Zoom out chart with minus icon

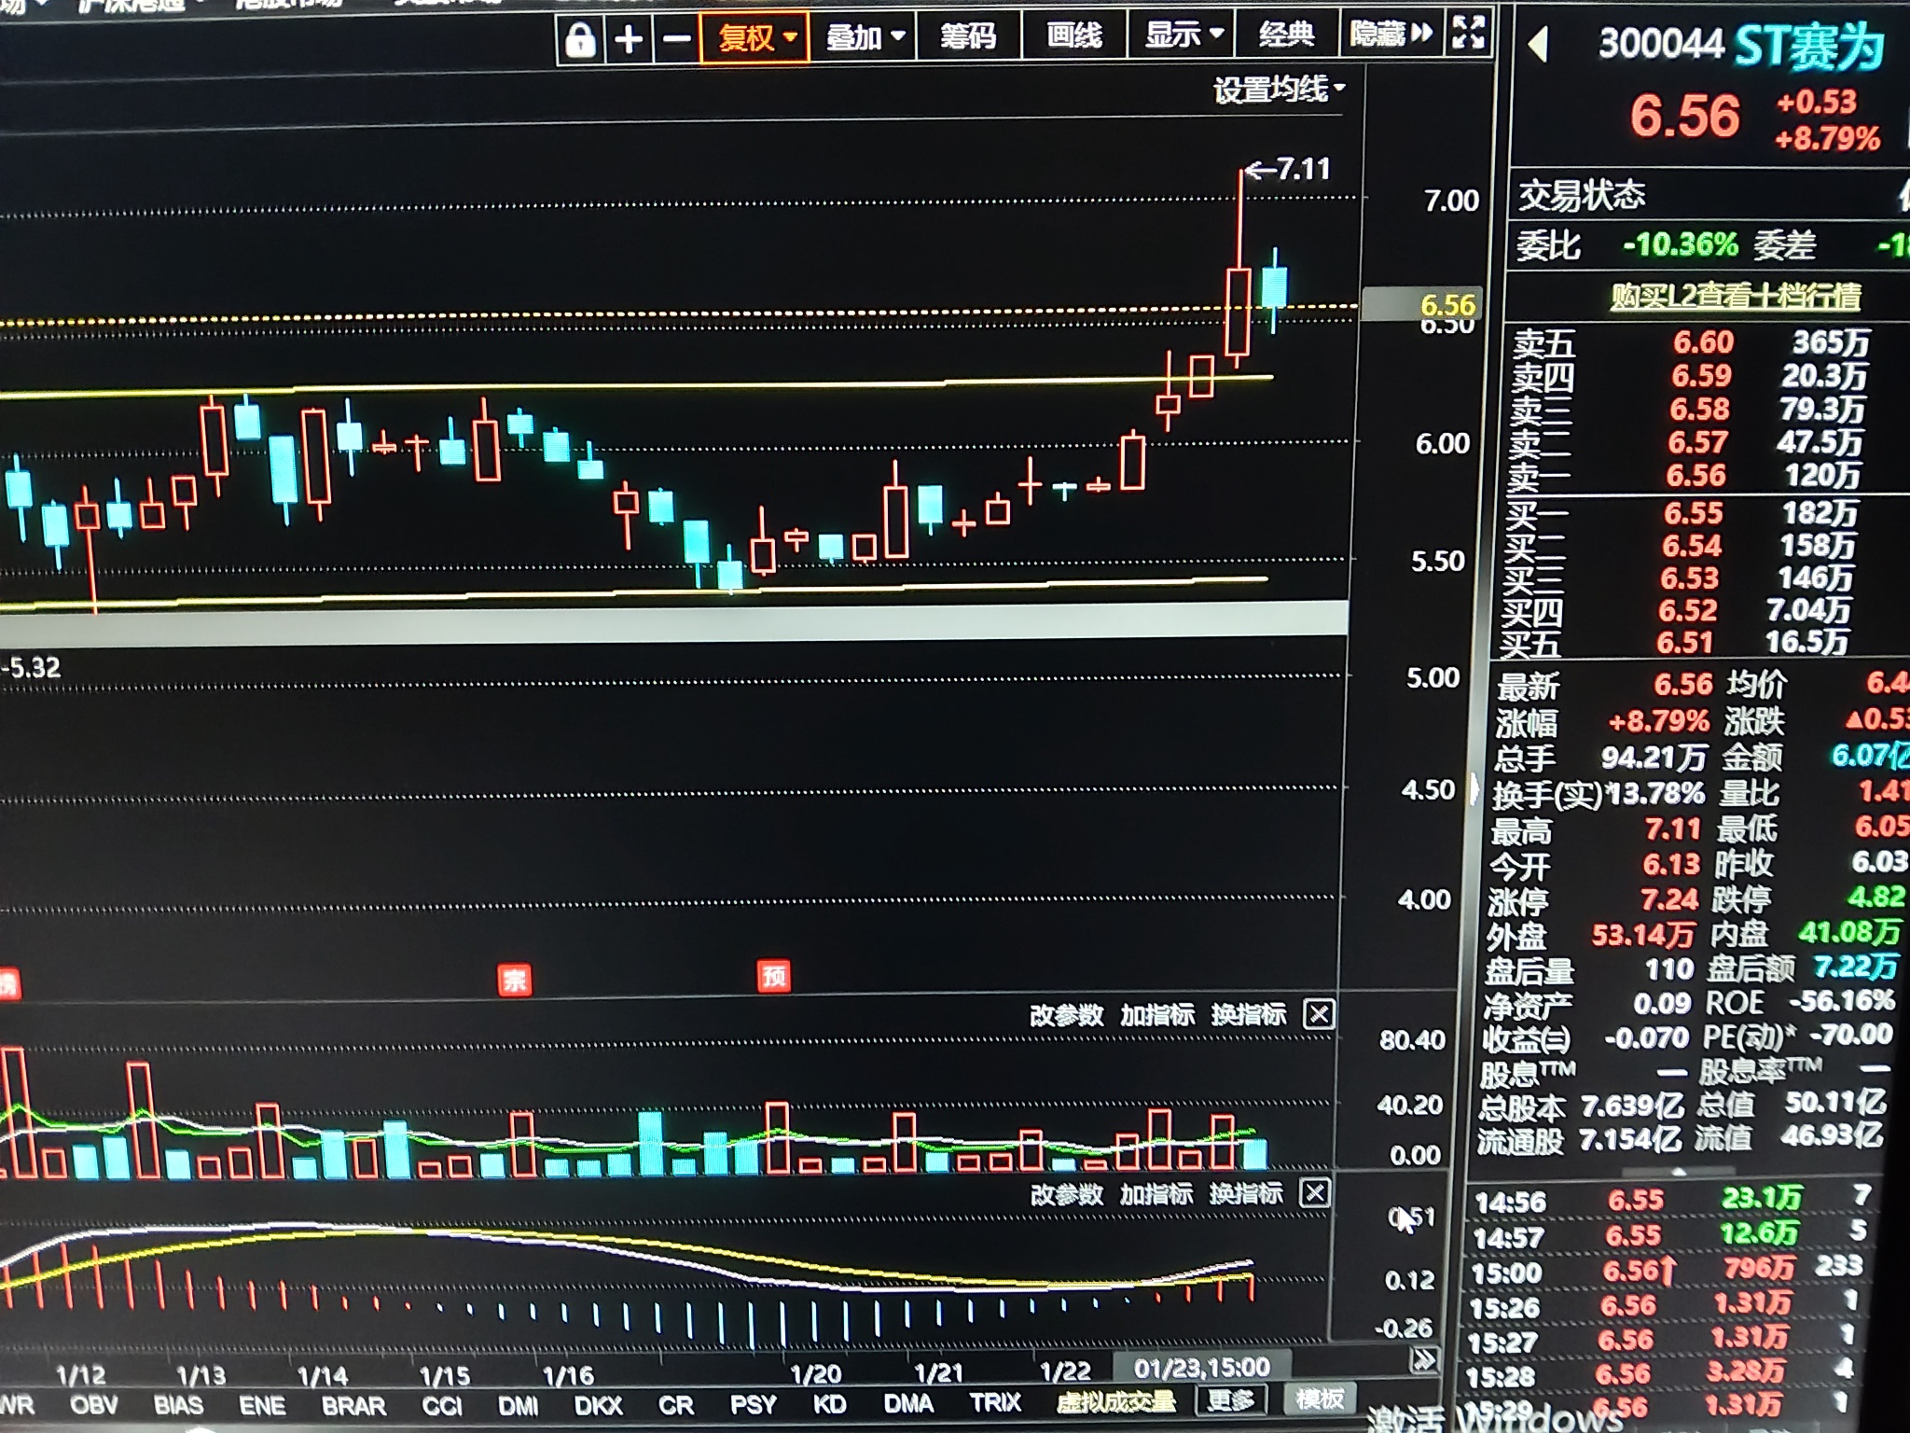(676, 40)
